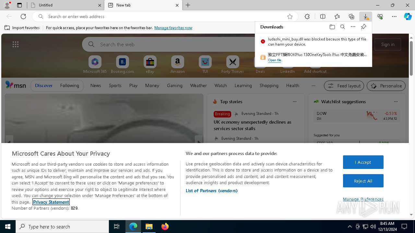Launch Firefox from taskbar
The width and height of the screenshot is (415, 233).
point(165,227)
